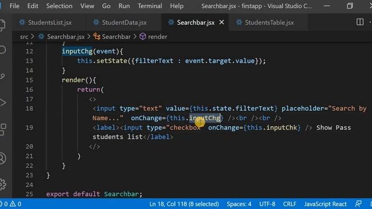The image size is (372, 209).
Task: Switch to the StudentsList.jsx tab
Action: [49, 23]
